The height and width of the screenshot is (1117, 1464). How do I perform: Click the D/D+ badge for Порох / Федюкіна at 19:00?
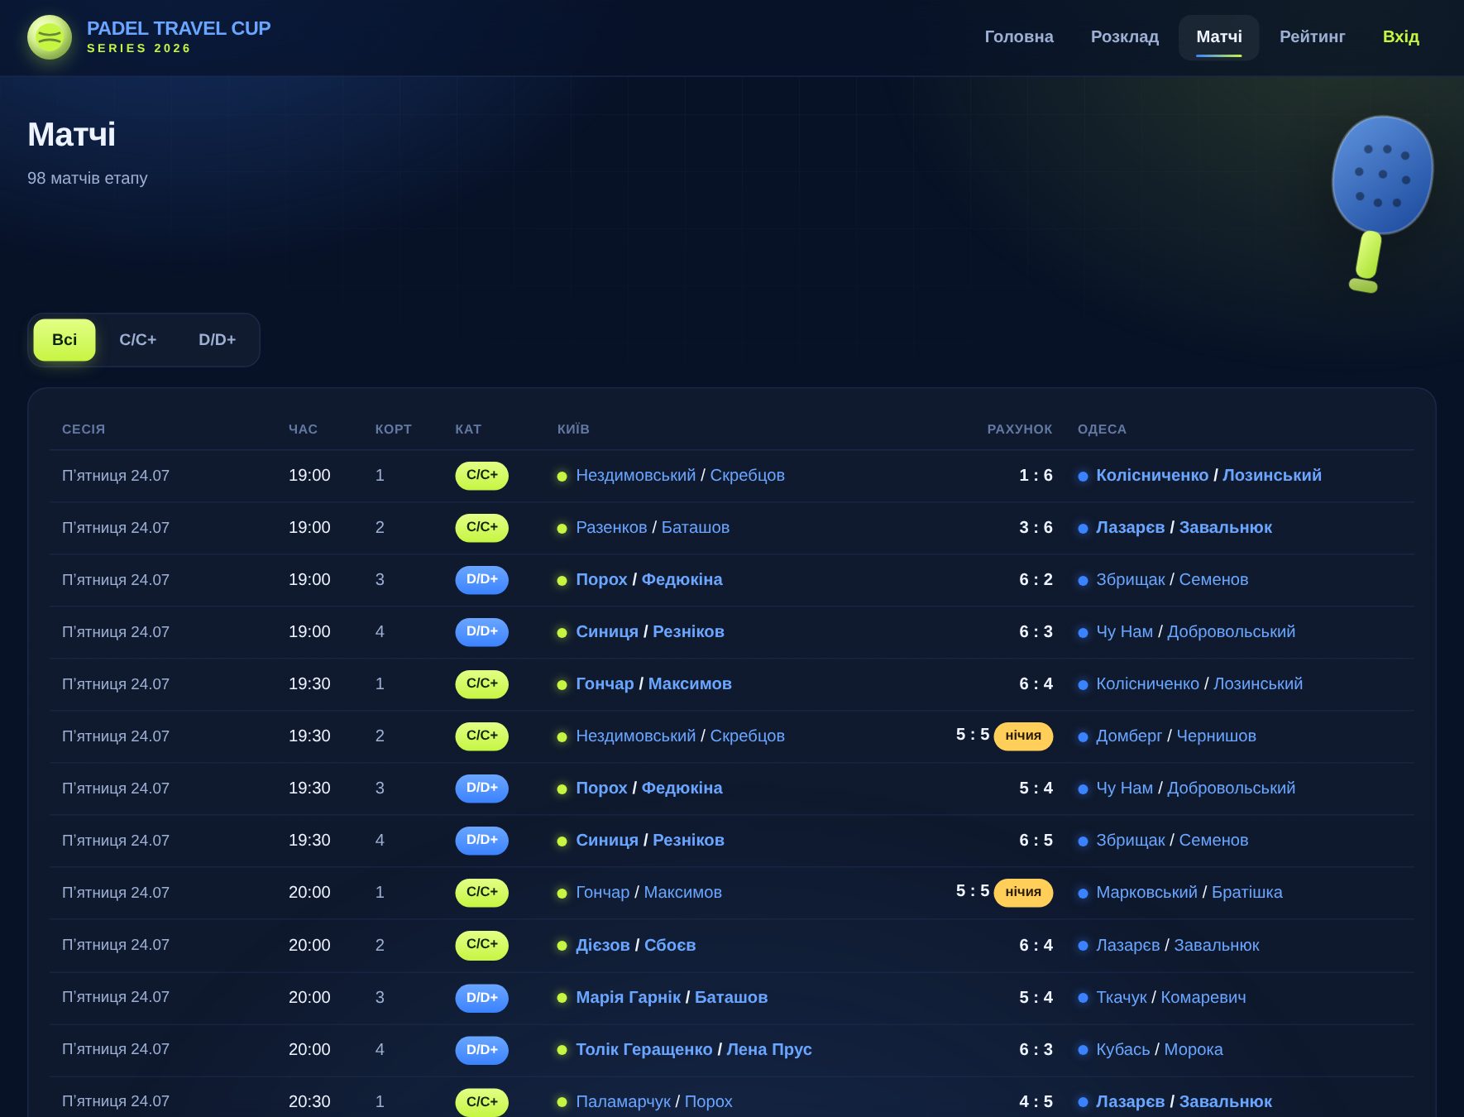(x=481, y=580)
